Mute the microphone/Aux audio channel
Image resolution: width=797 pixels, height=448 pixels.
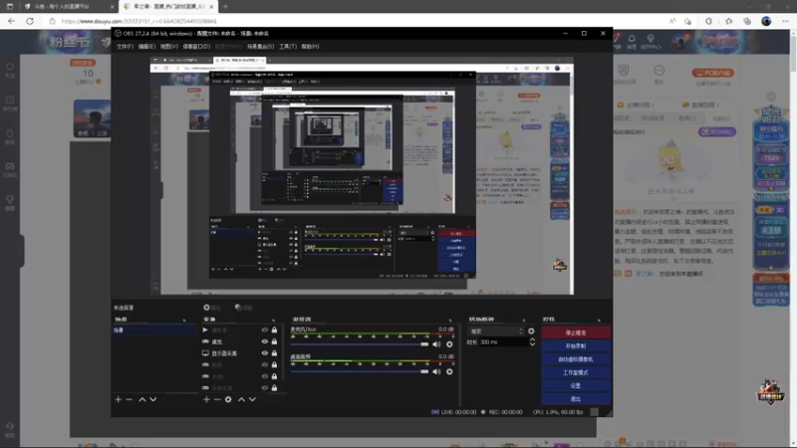[x=436, y=344]
